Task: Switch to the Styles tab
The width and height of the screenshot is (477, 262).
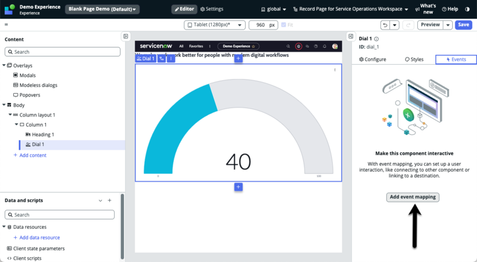Action: (x=414, y=59)
